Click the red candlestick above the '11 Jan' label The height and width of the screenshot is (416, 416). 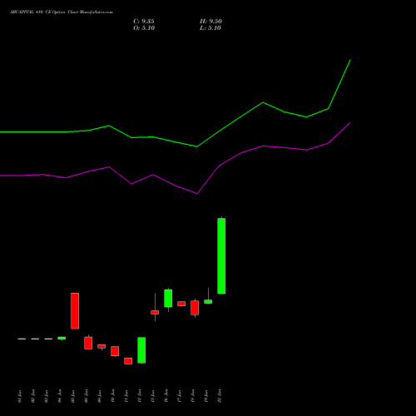tap(128, 361)
